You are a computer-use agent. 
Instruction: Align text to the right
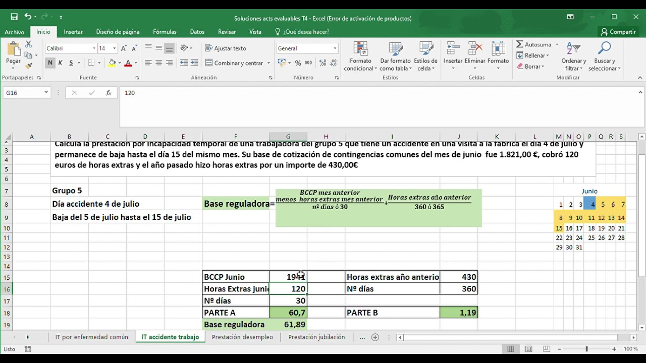pyautogui.click(x=170, y=63)
